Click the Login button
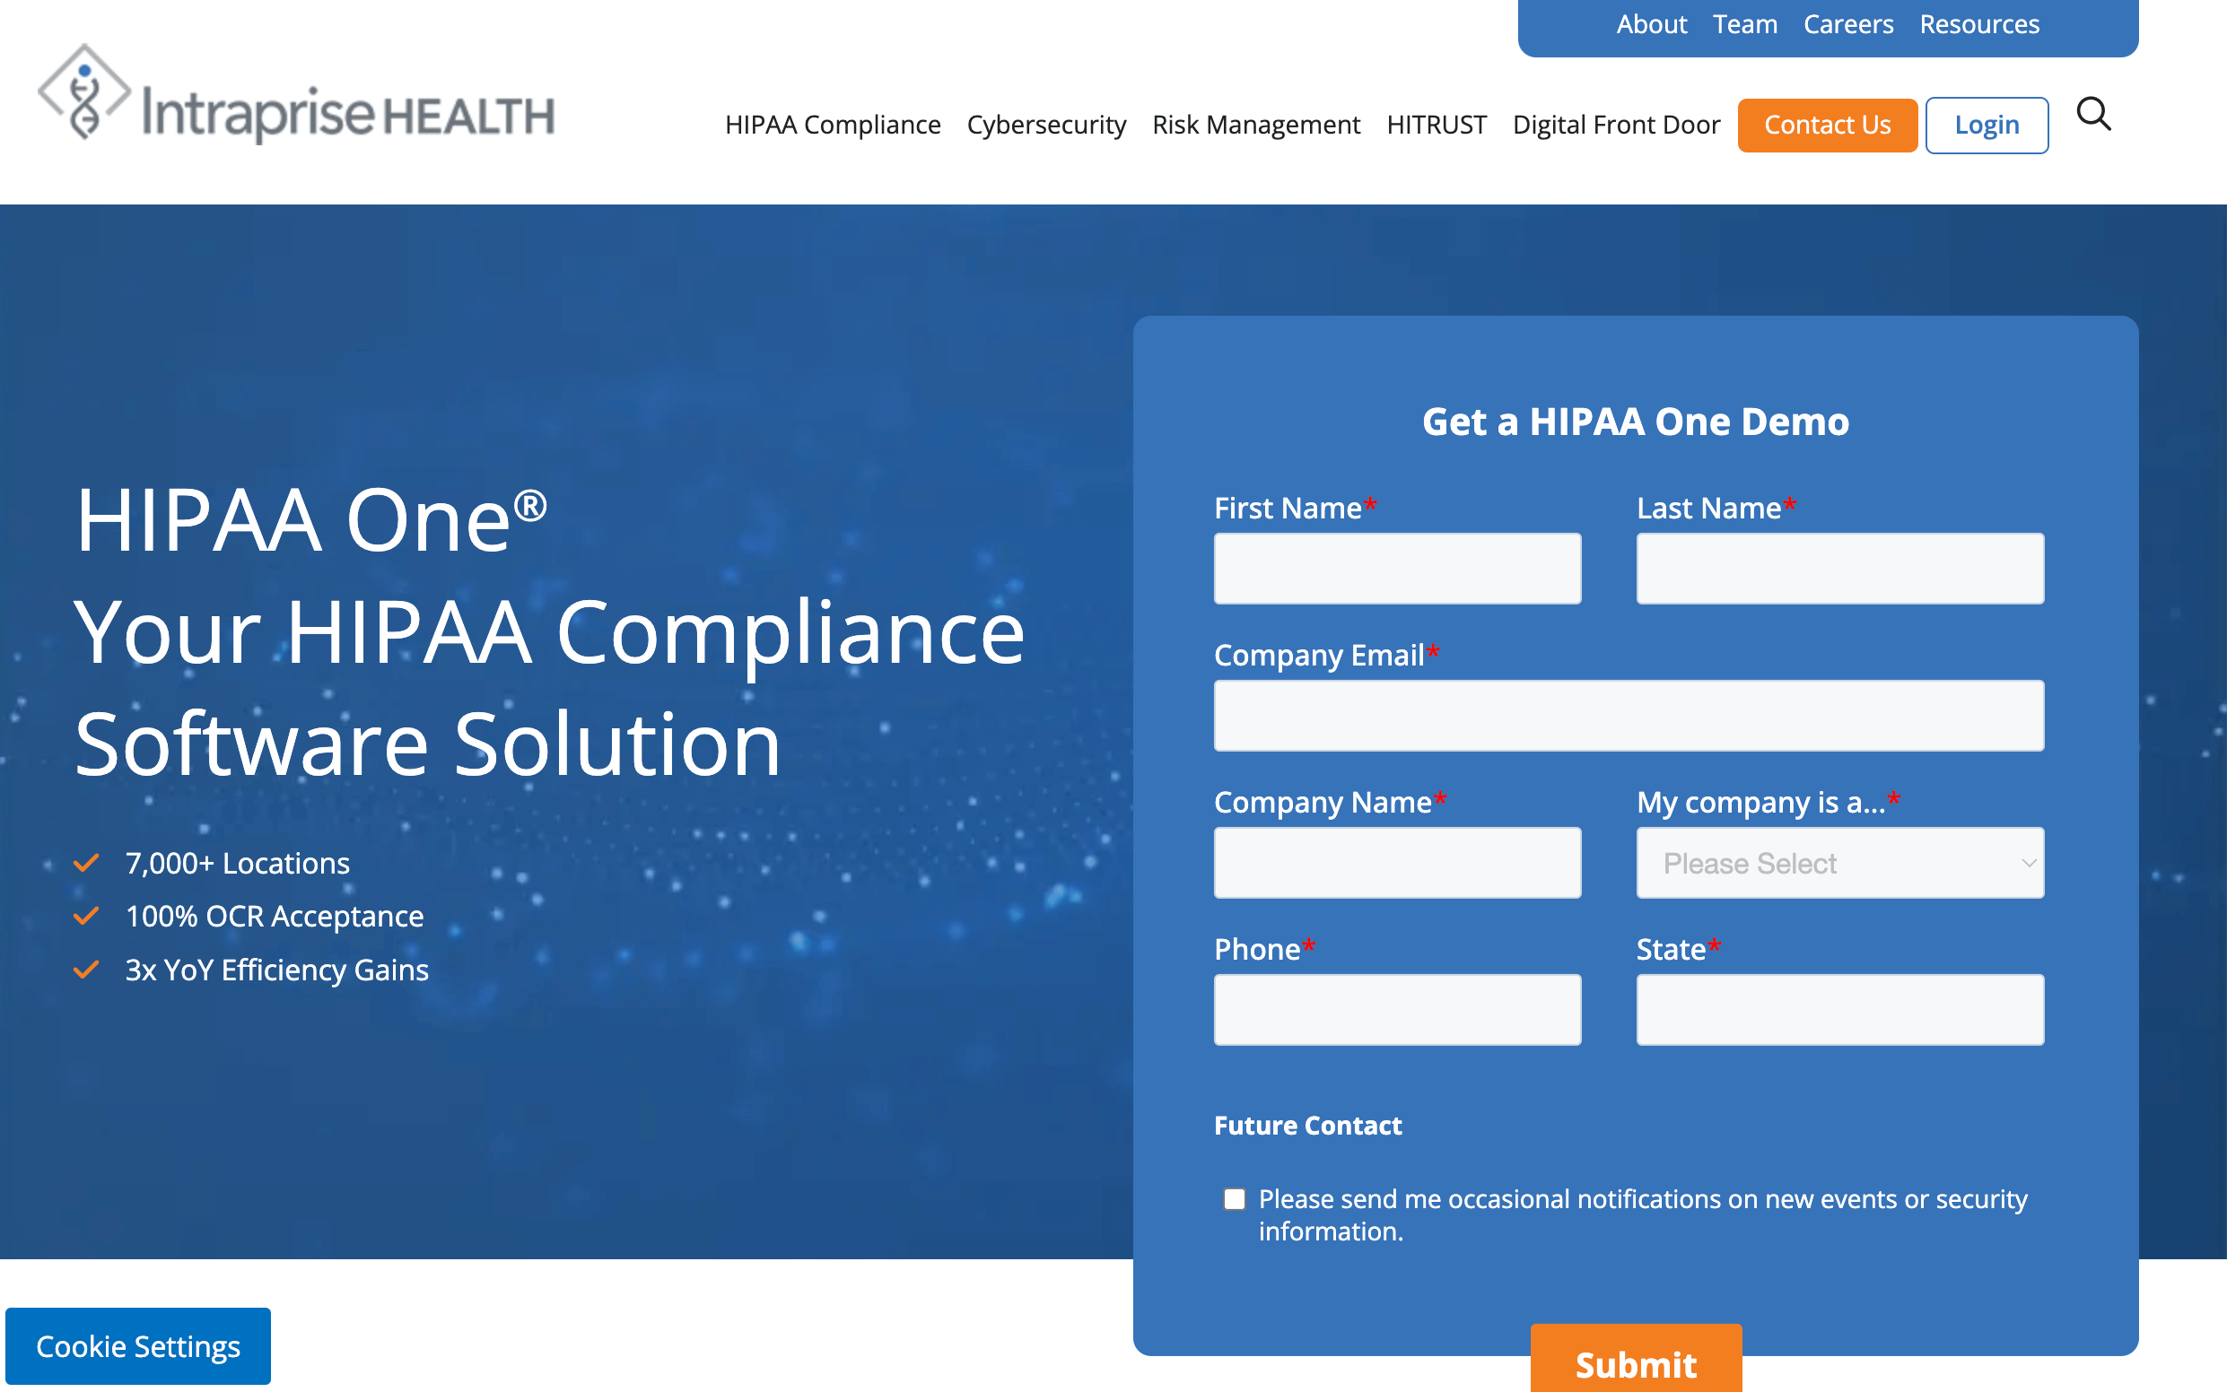This screenshot has width=2227, height=1392. click(1987, 125)
